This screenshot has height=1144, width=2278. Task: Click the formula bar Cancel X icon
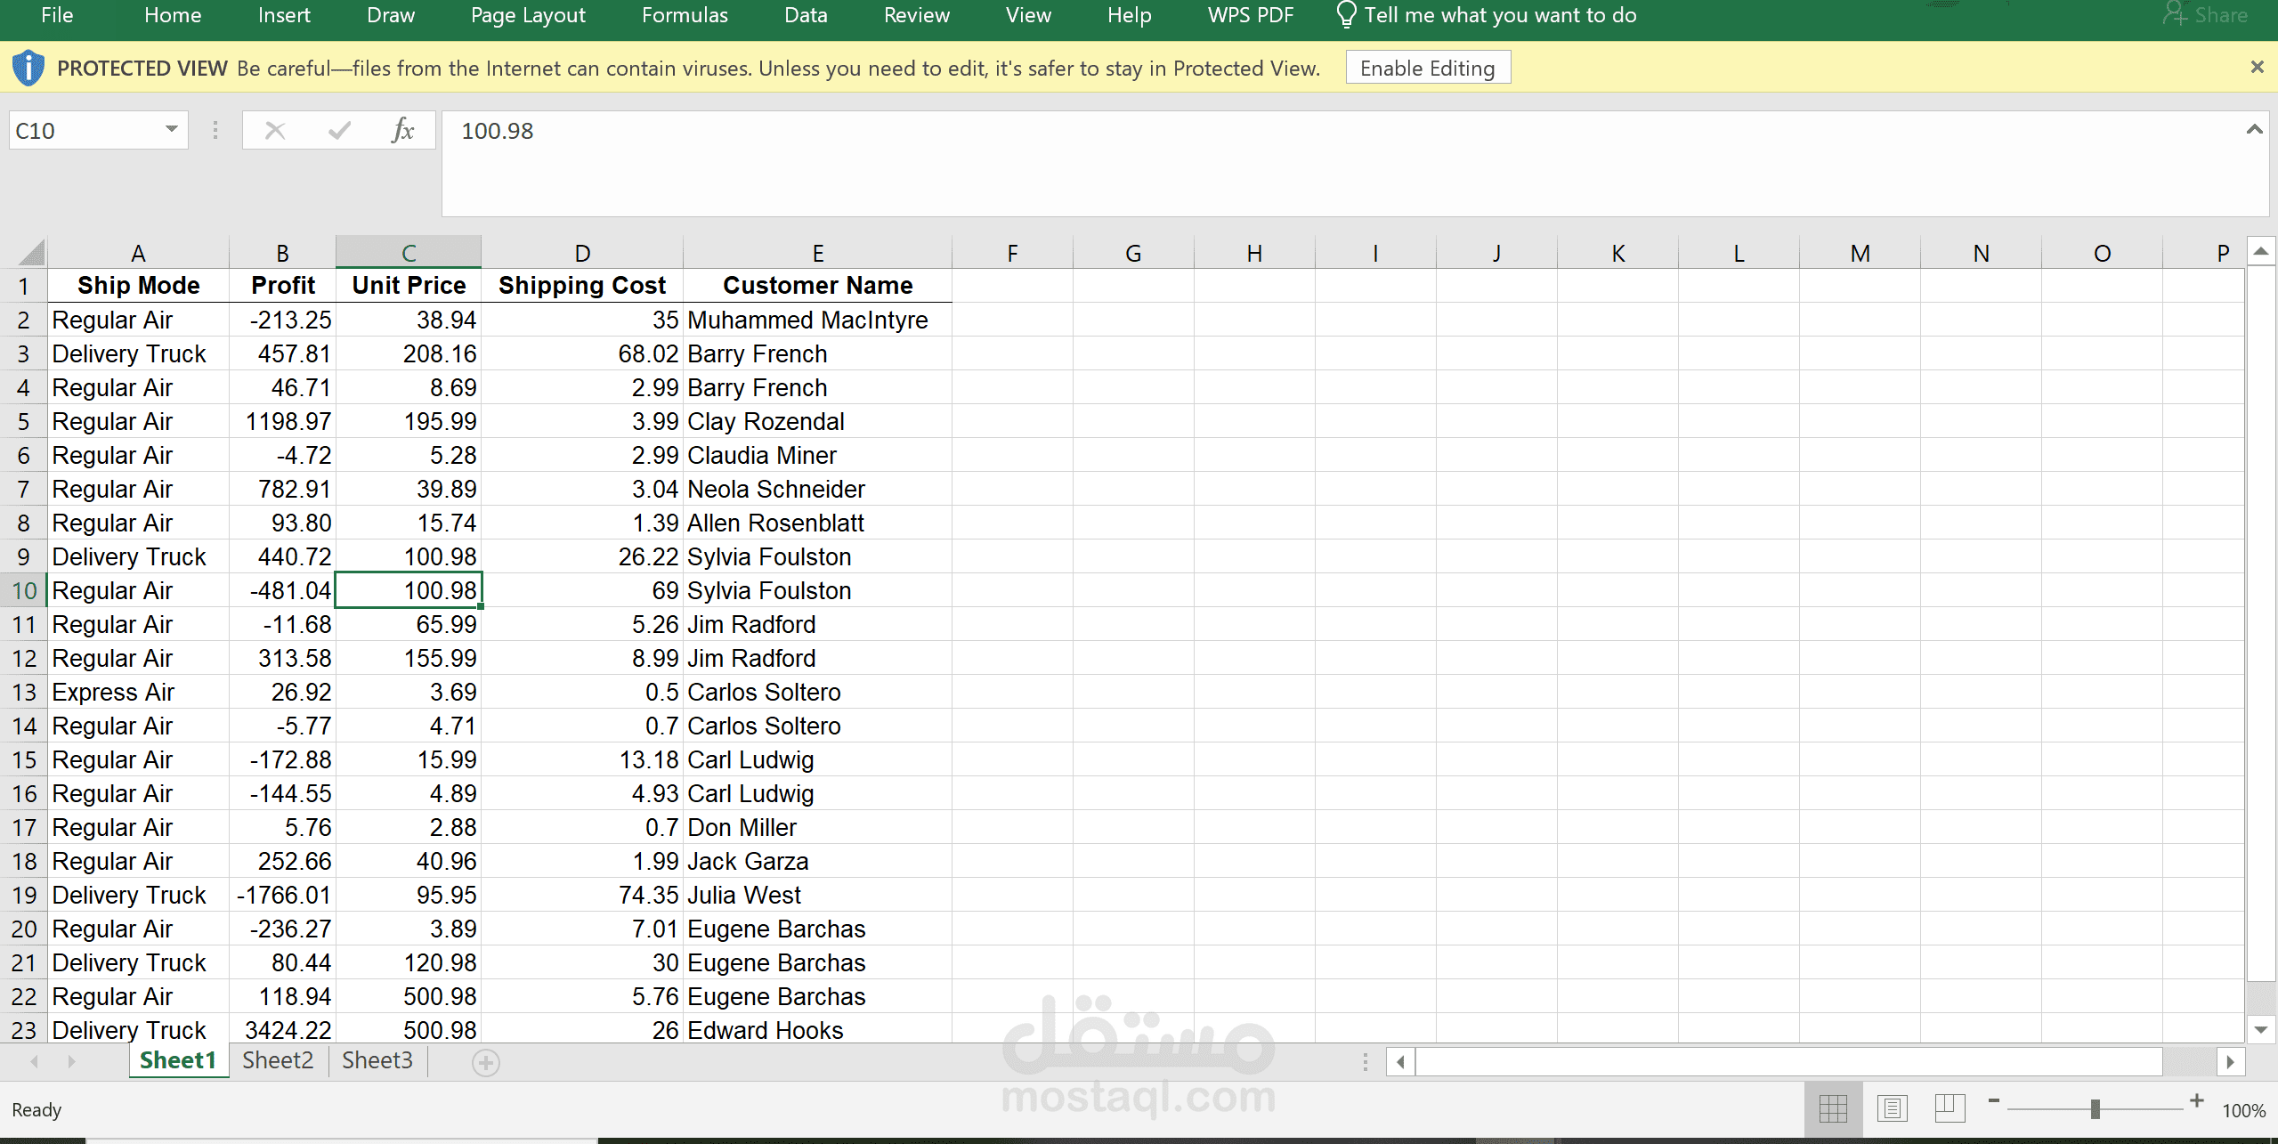tap(275, 131)
